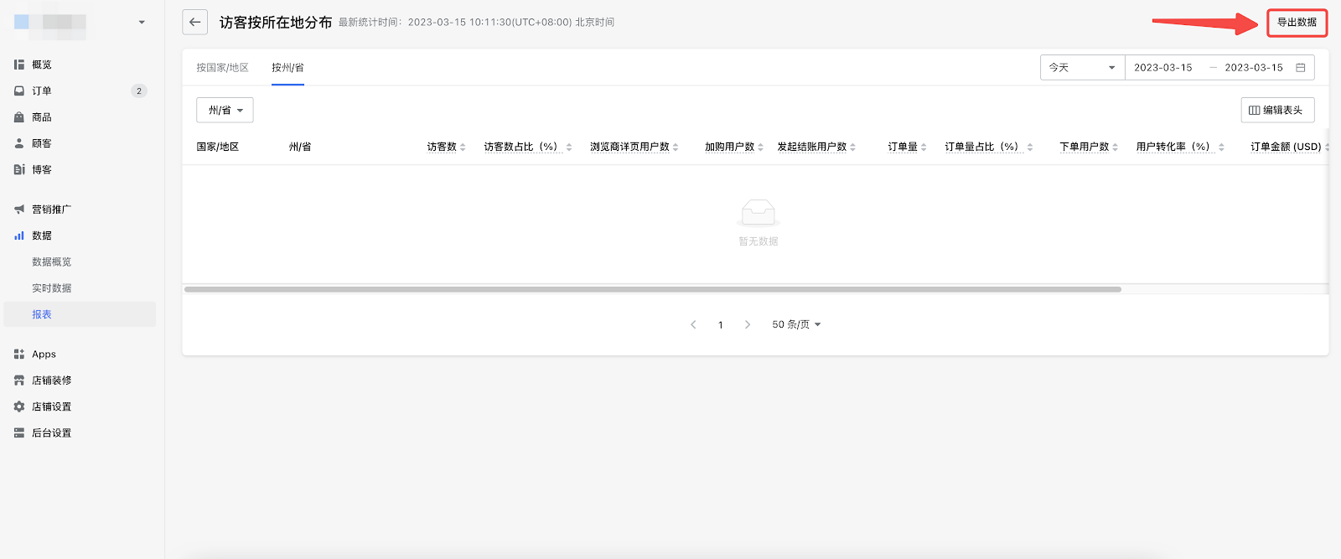Click the marketing megaphone icon
The width and height of the screenshot is (1341, 559).
[x=19, y=210]
